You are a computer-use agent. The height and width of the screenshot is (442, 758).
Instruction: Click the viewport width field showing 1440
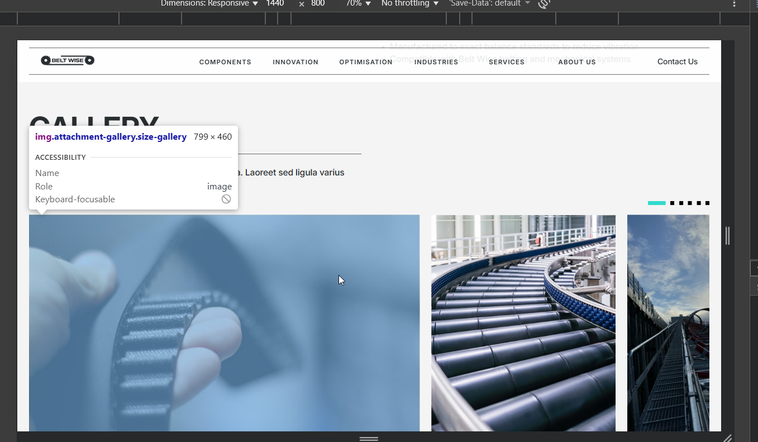[x=275, y=3]
